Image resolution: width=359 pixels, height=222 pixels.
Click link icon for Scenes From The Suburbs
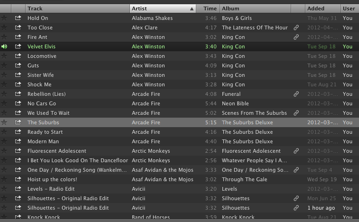coord(296,113)
